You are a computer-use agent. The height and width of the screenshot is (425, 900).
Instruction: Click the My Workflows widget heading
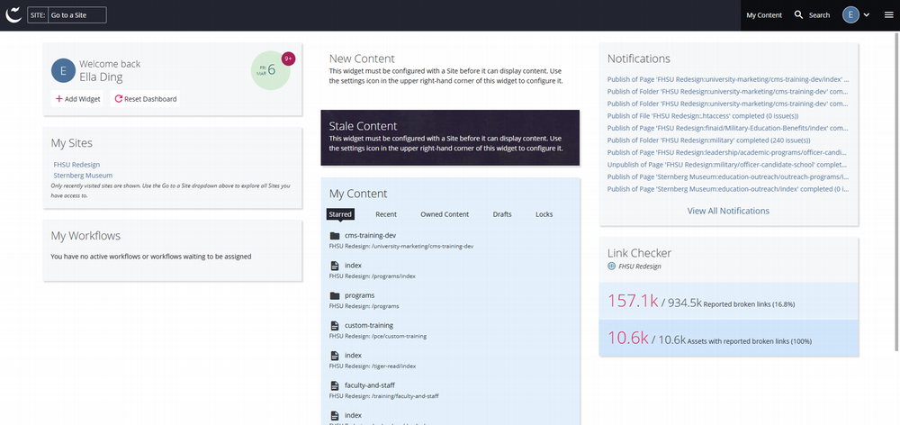[x=85, y=236]
